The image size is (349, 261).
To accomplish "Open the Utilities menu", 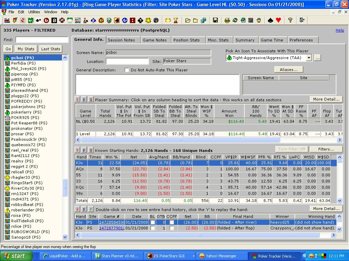I will point(34,12).
